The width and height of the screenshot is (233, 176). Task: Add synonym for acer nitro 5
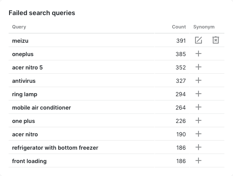[x=198, y=67]
